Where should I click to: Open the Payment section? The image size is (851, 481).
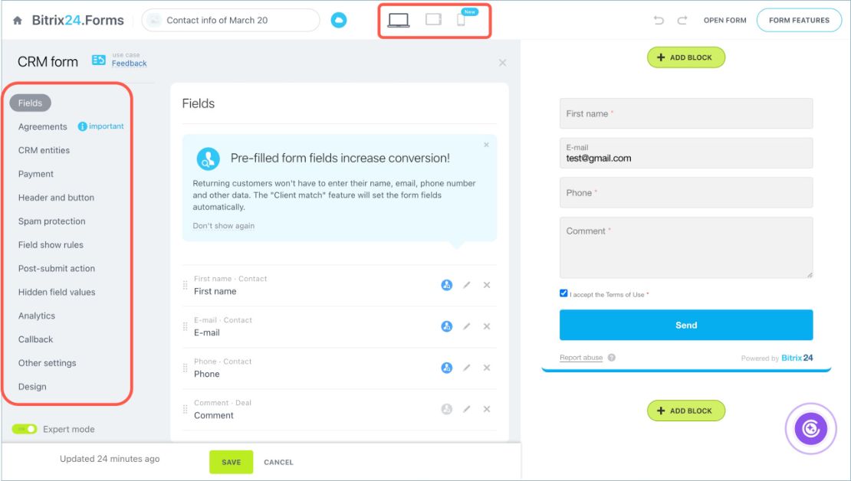[36, 174]
